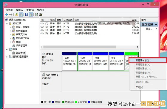Image resolution: width=167 pixels, height=109 pixels.
Task: Click the CD-ROM 0 drive icon
Action: 44,74
